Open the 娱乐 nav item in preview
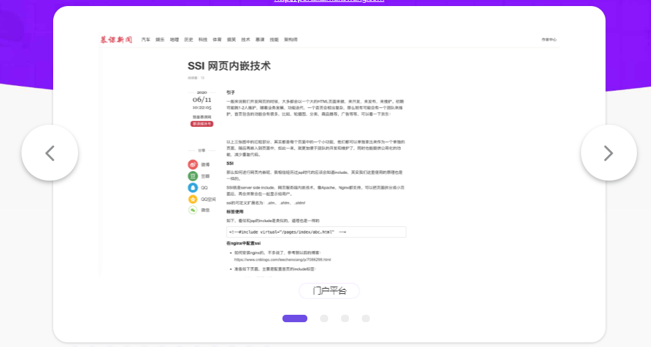The width and height of the screenshot is (651, 347). (x=160, y=40)
